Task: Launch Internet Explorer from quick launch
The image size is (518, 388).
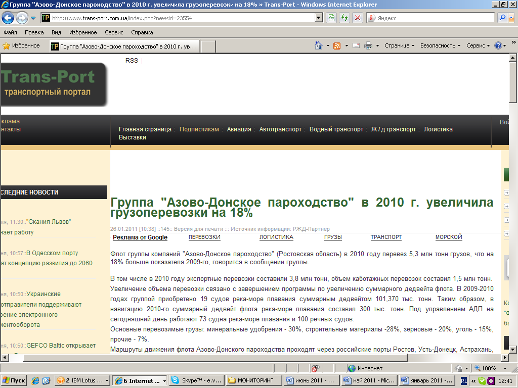Action: (x=35, y=380)
